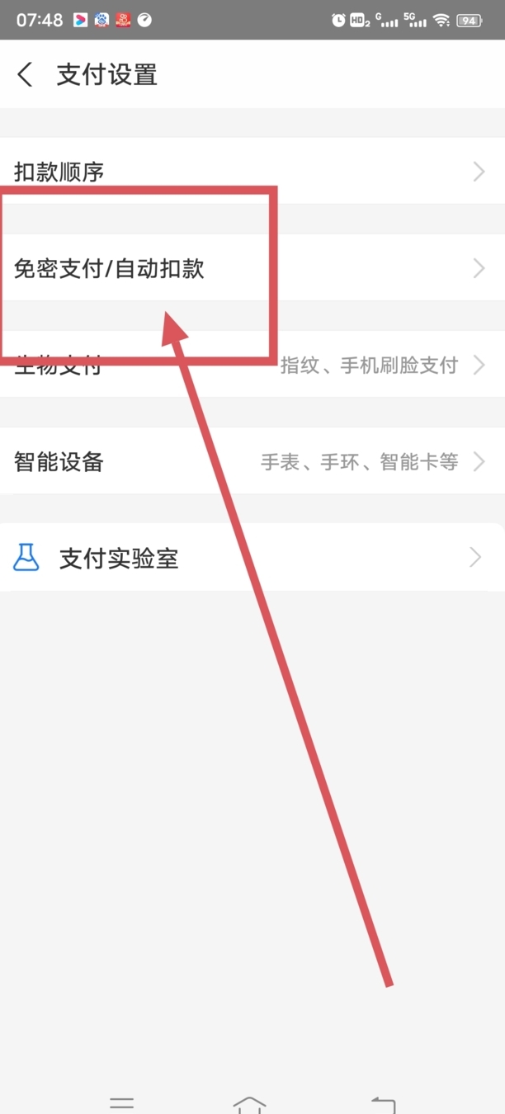Open the 智能设备 menu item

(x=252, y=461)
